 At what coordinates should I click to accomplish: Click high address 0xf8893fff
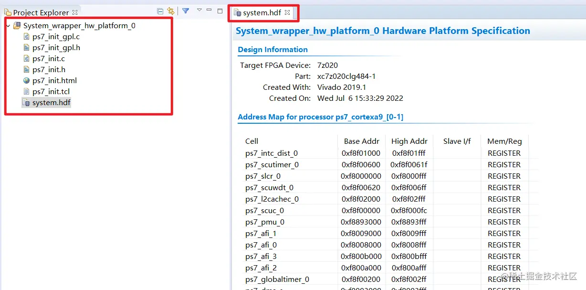409,222
